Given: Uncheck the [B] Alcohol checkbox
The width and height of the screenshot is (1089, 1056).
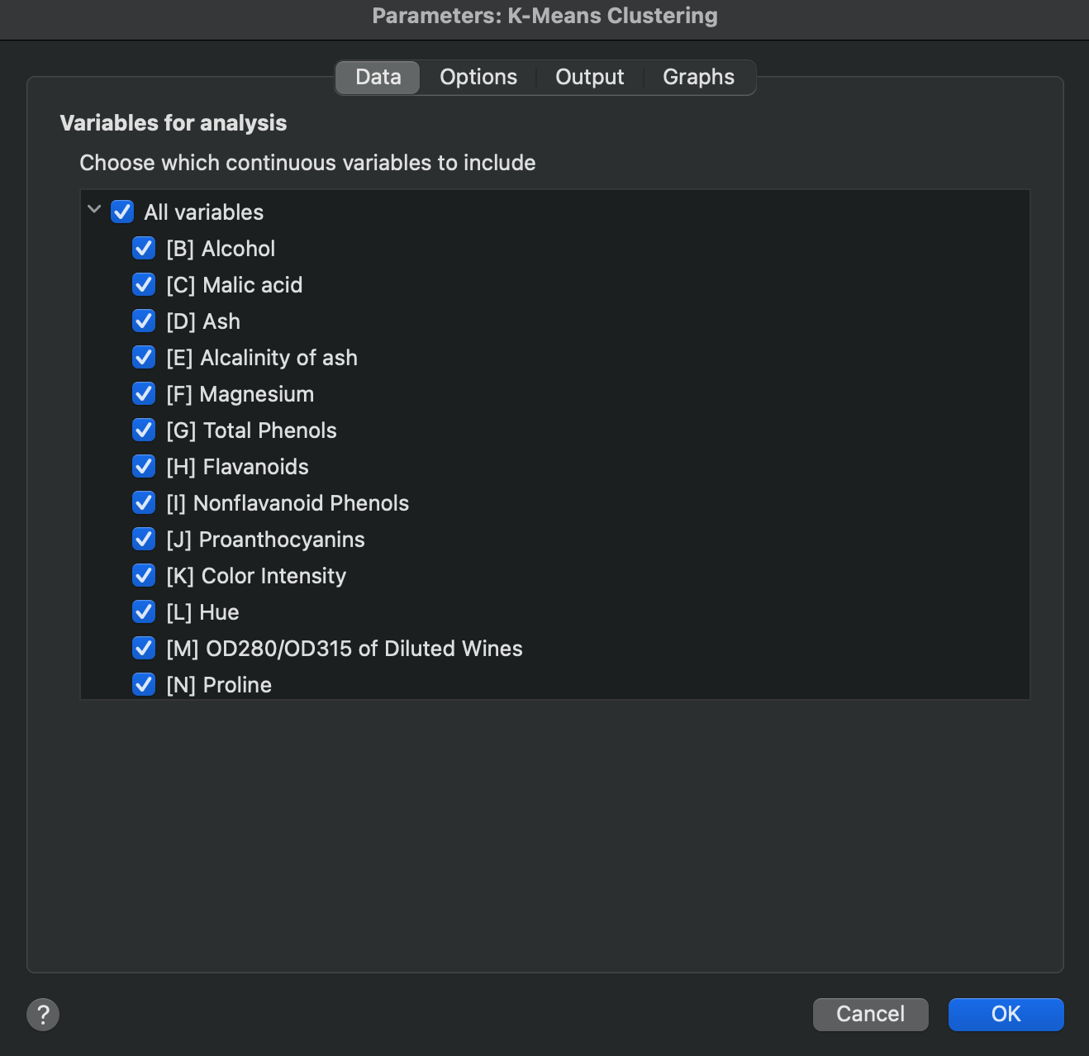Looking at the screenshot, I should [x=144, y=248].
